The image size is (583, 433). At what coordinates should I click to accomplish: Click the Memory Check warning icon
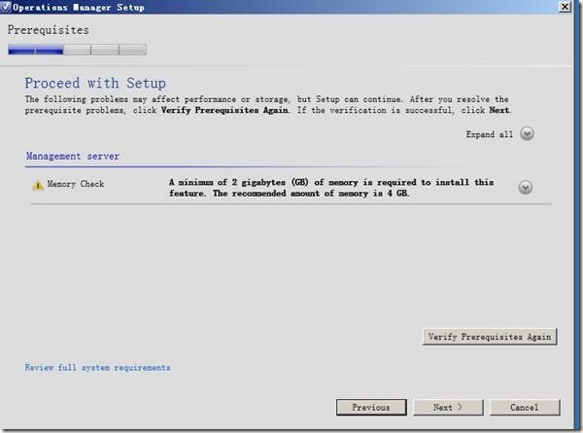pos(38,185)
